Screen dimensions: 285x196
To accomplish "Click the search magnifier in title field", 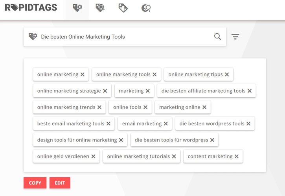I will [x=217, y=36].
